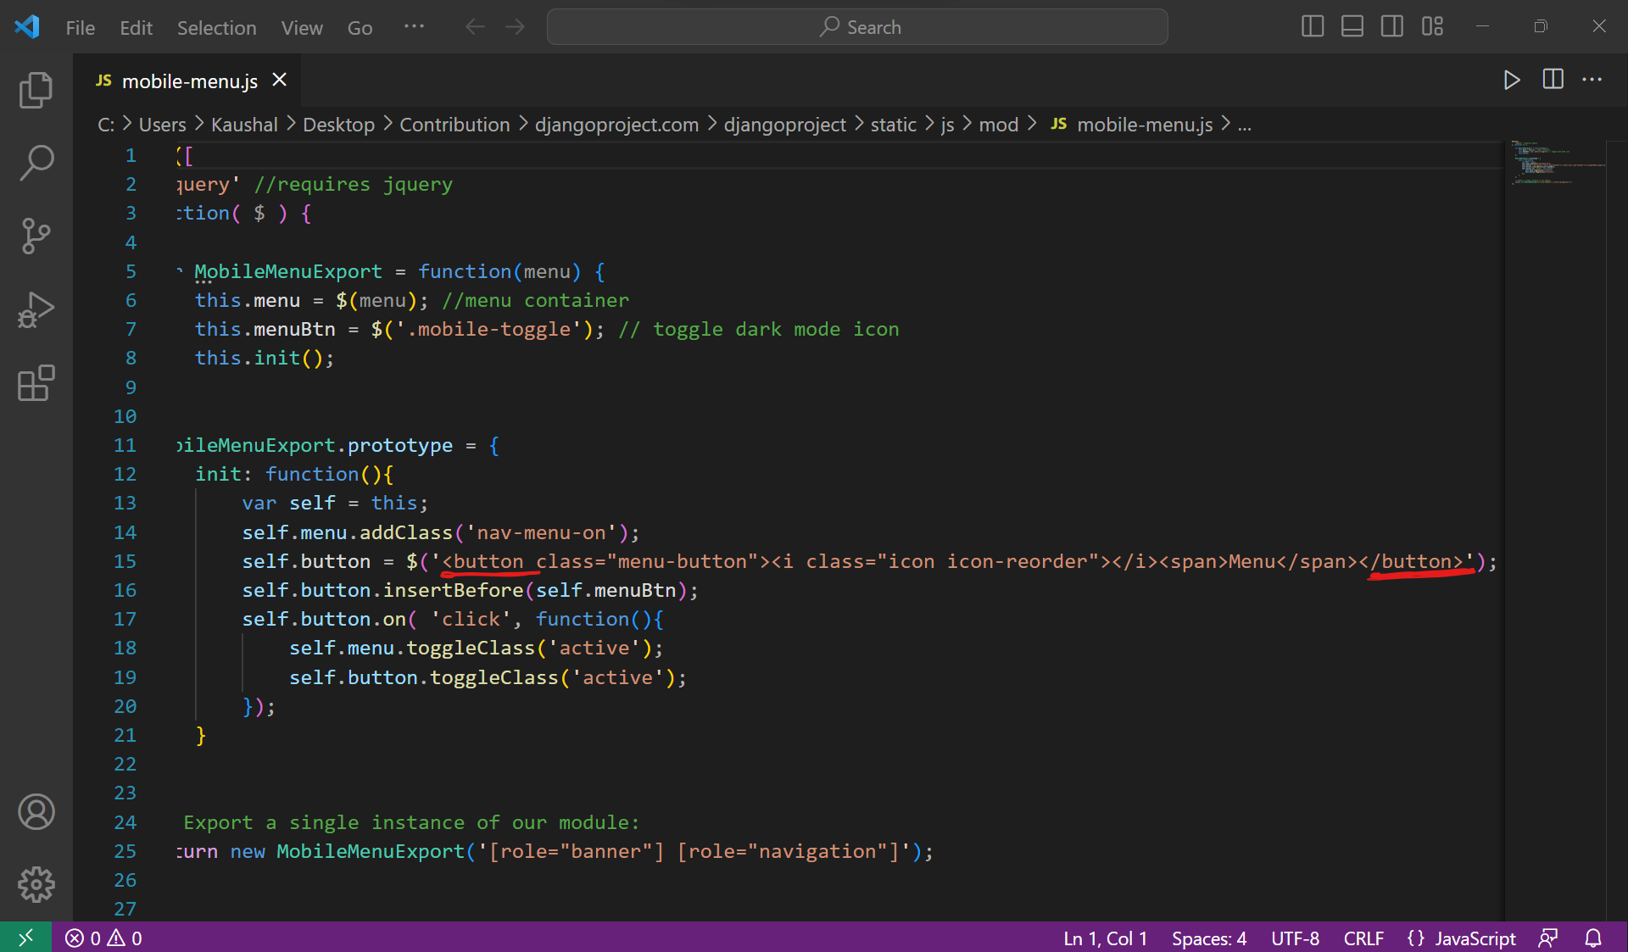Screen dimensions: 1628x952
Task: Toggle the secondary sidebar
Action: point(1391,26)
